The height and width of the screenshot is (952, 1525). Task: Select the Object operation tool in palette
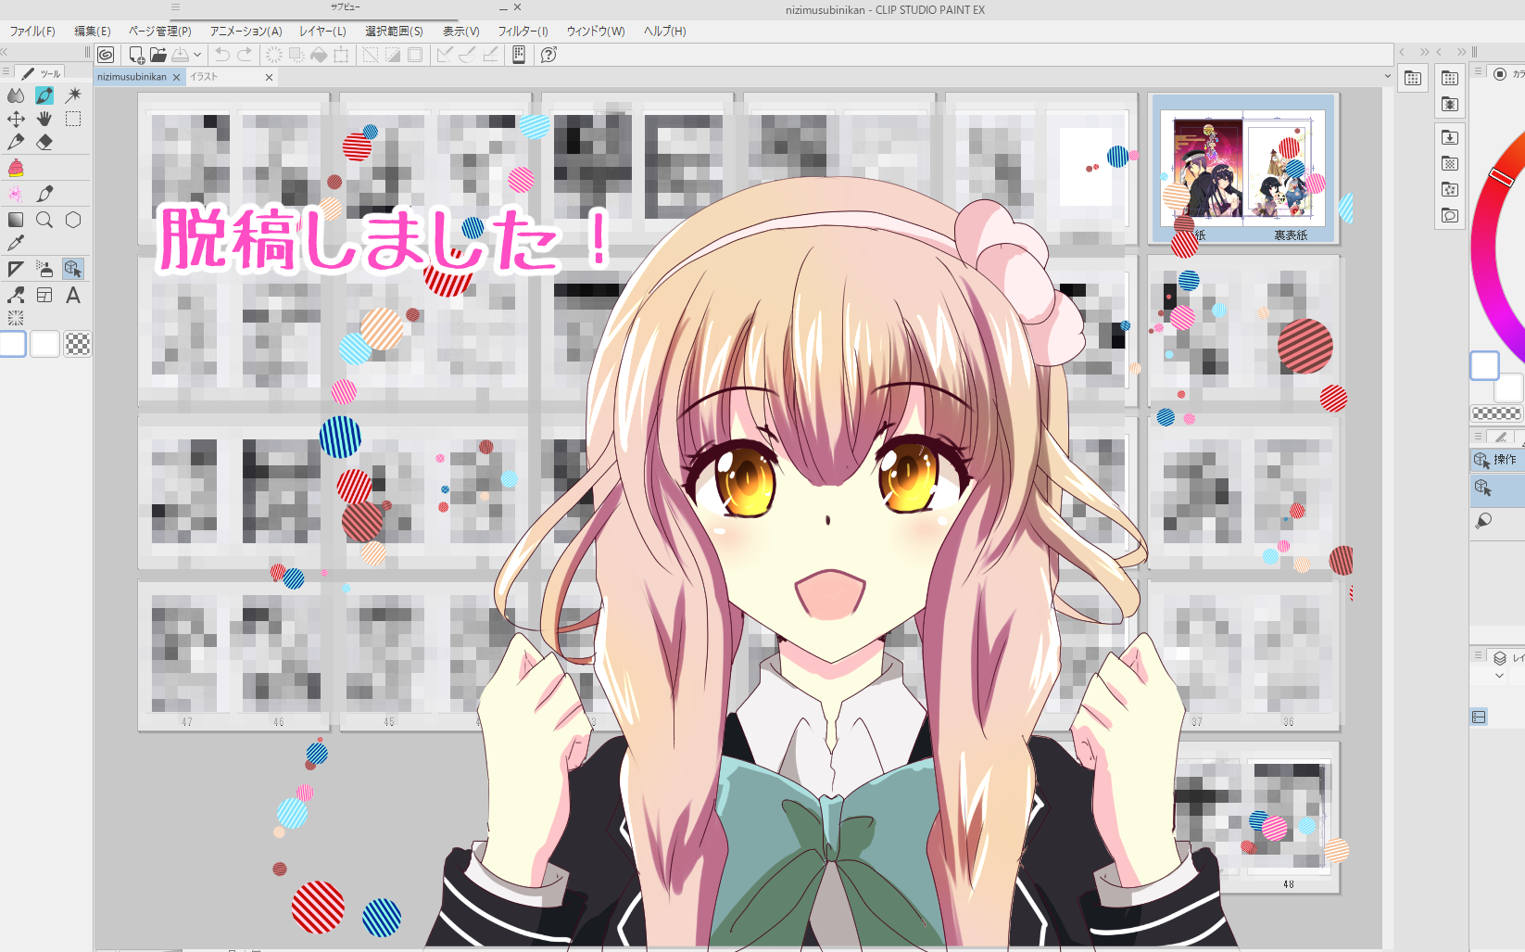click(73, 269)
